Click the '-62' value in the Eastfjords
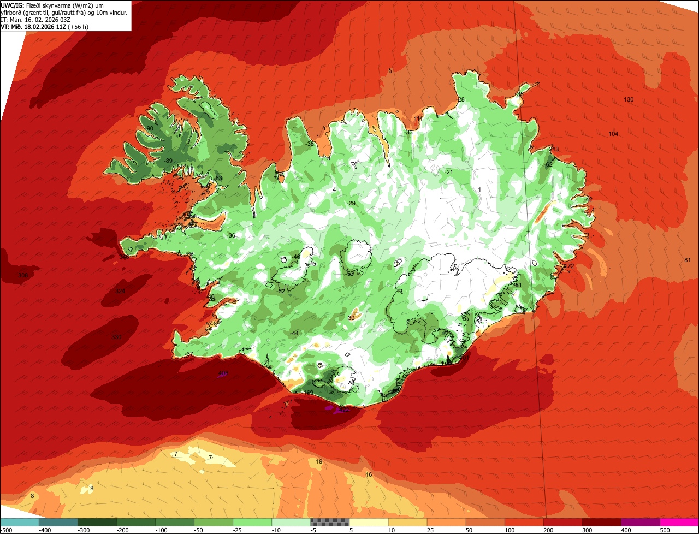 [x=549, y=164]
